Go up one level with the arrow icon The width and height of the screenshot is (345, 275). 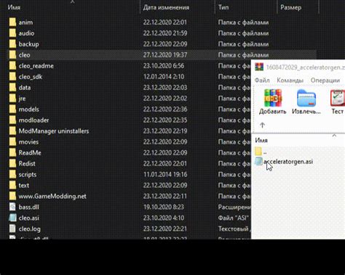point(262,125)
